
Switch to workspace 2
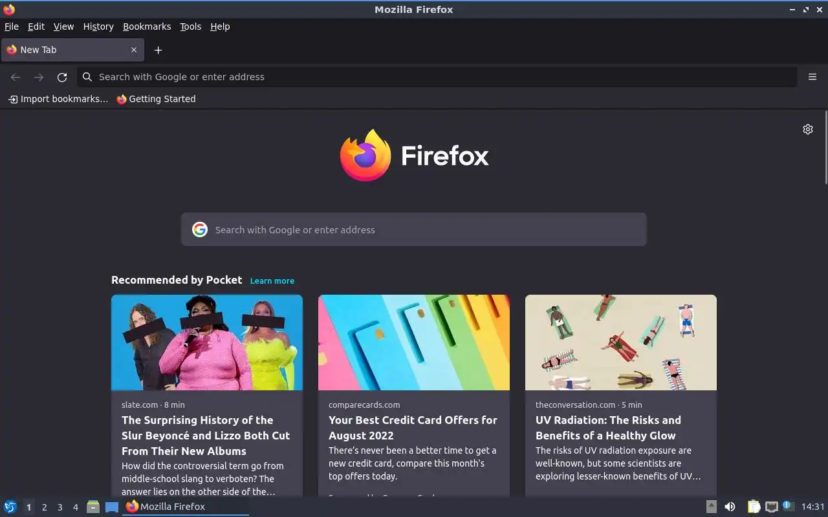44,507
